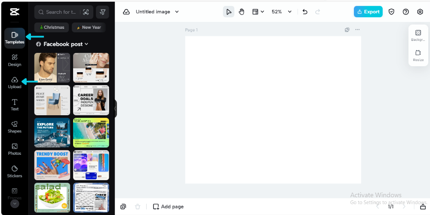
Task: Go to the previous page arrow
Action: (378, 206)
